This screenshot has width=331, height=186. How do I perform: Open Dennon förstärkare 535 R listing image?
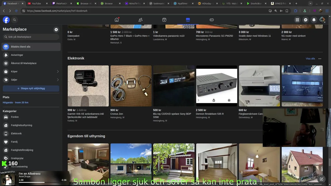(x=216, y=86)
